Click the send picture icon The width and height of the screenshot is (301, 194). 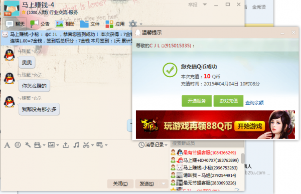tap(51, 145)
